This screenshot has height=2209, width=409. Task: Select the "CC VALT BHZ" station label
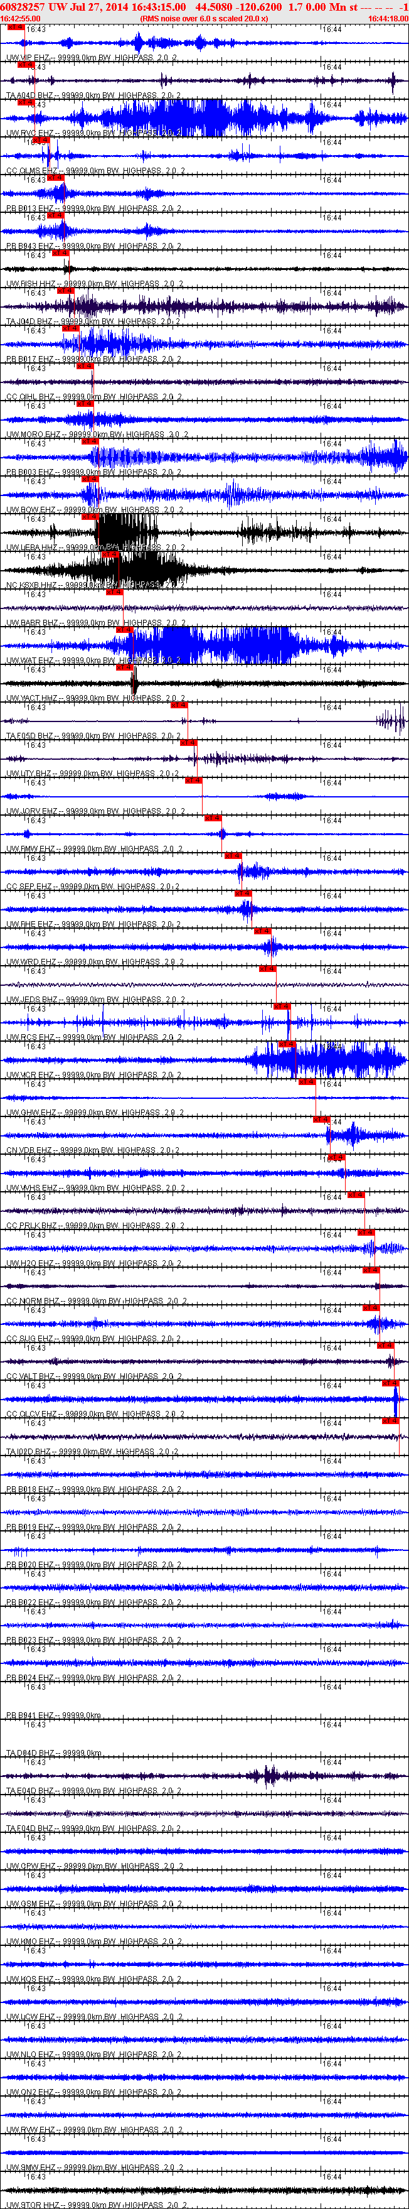coord(31,1376)
